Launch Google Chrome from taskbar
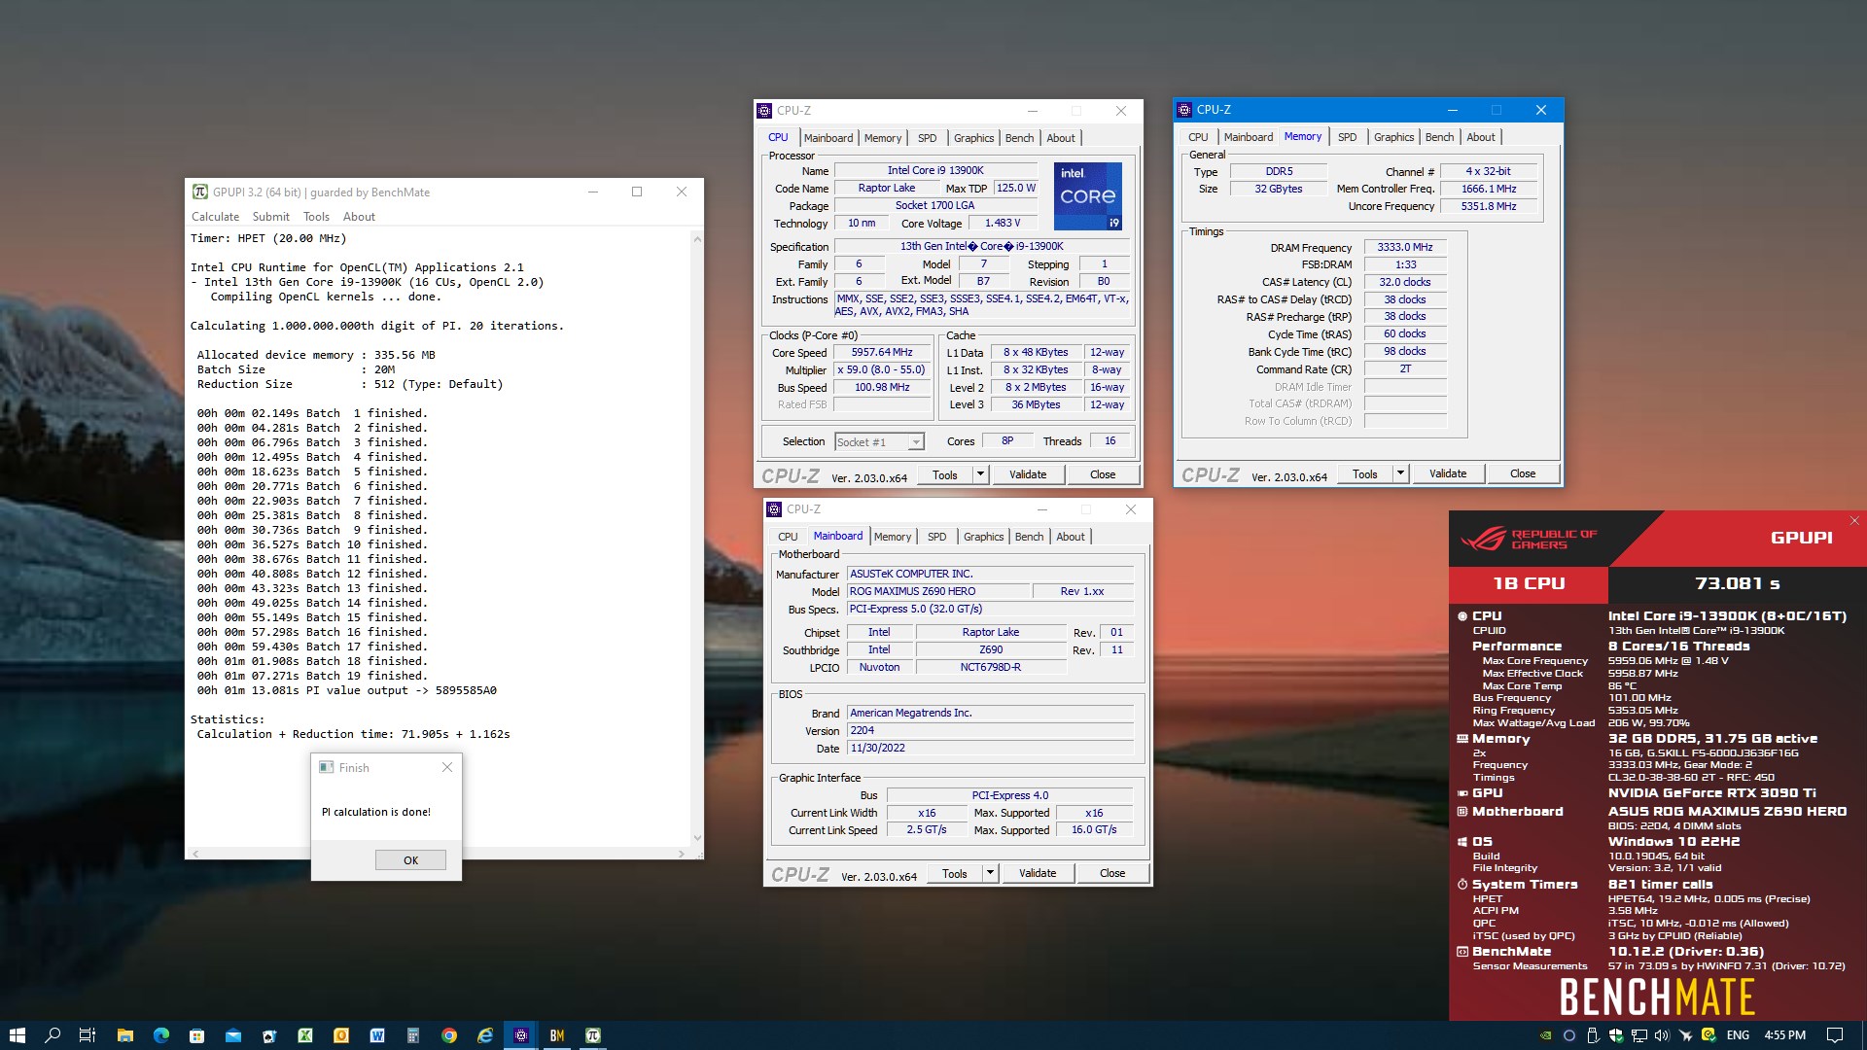This screenshot has height=1050, width=1867. click(449, 1035)
